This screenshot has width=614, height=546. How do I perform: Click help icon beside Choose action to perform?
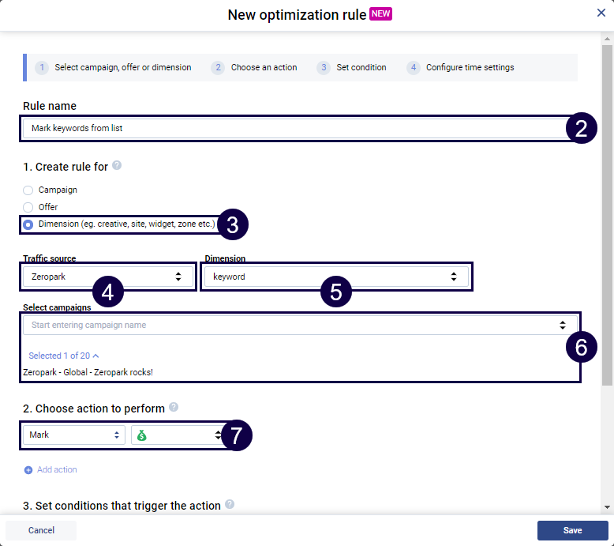point(174,408)
